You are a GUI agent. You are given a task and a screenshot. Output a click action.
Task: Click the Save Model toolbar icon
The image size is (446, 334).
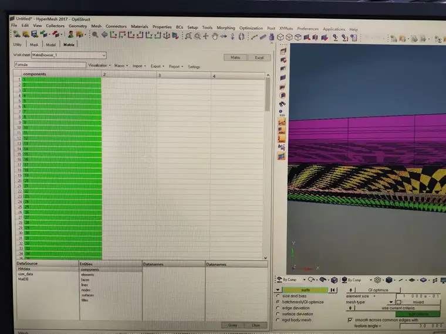(x=35, y=35)
